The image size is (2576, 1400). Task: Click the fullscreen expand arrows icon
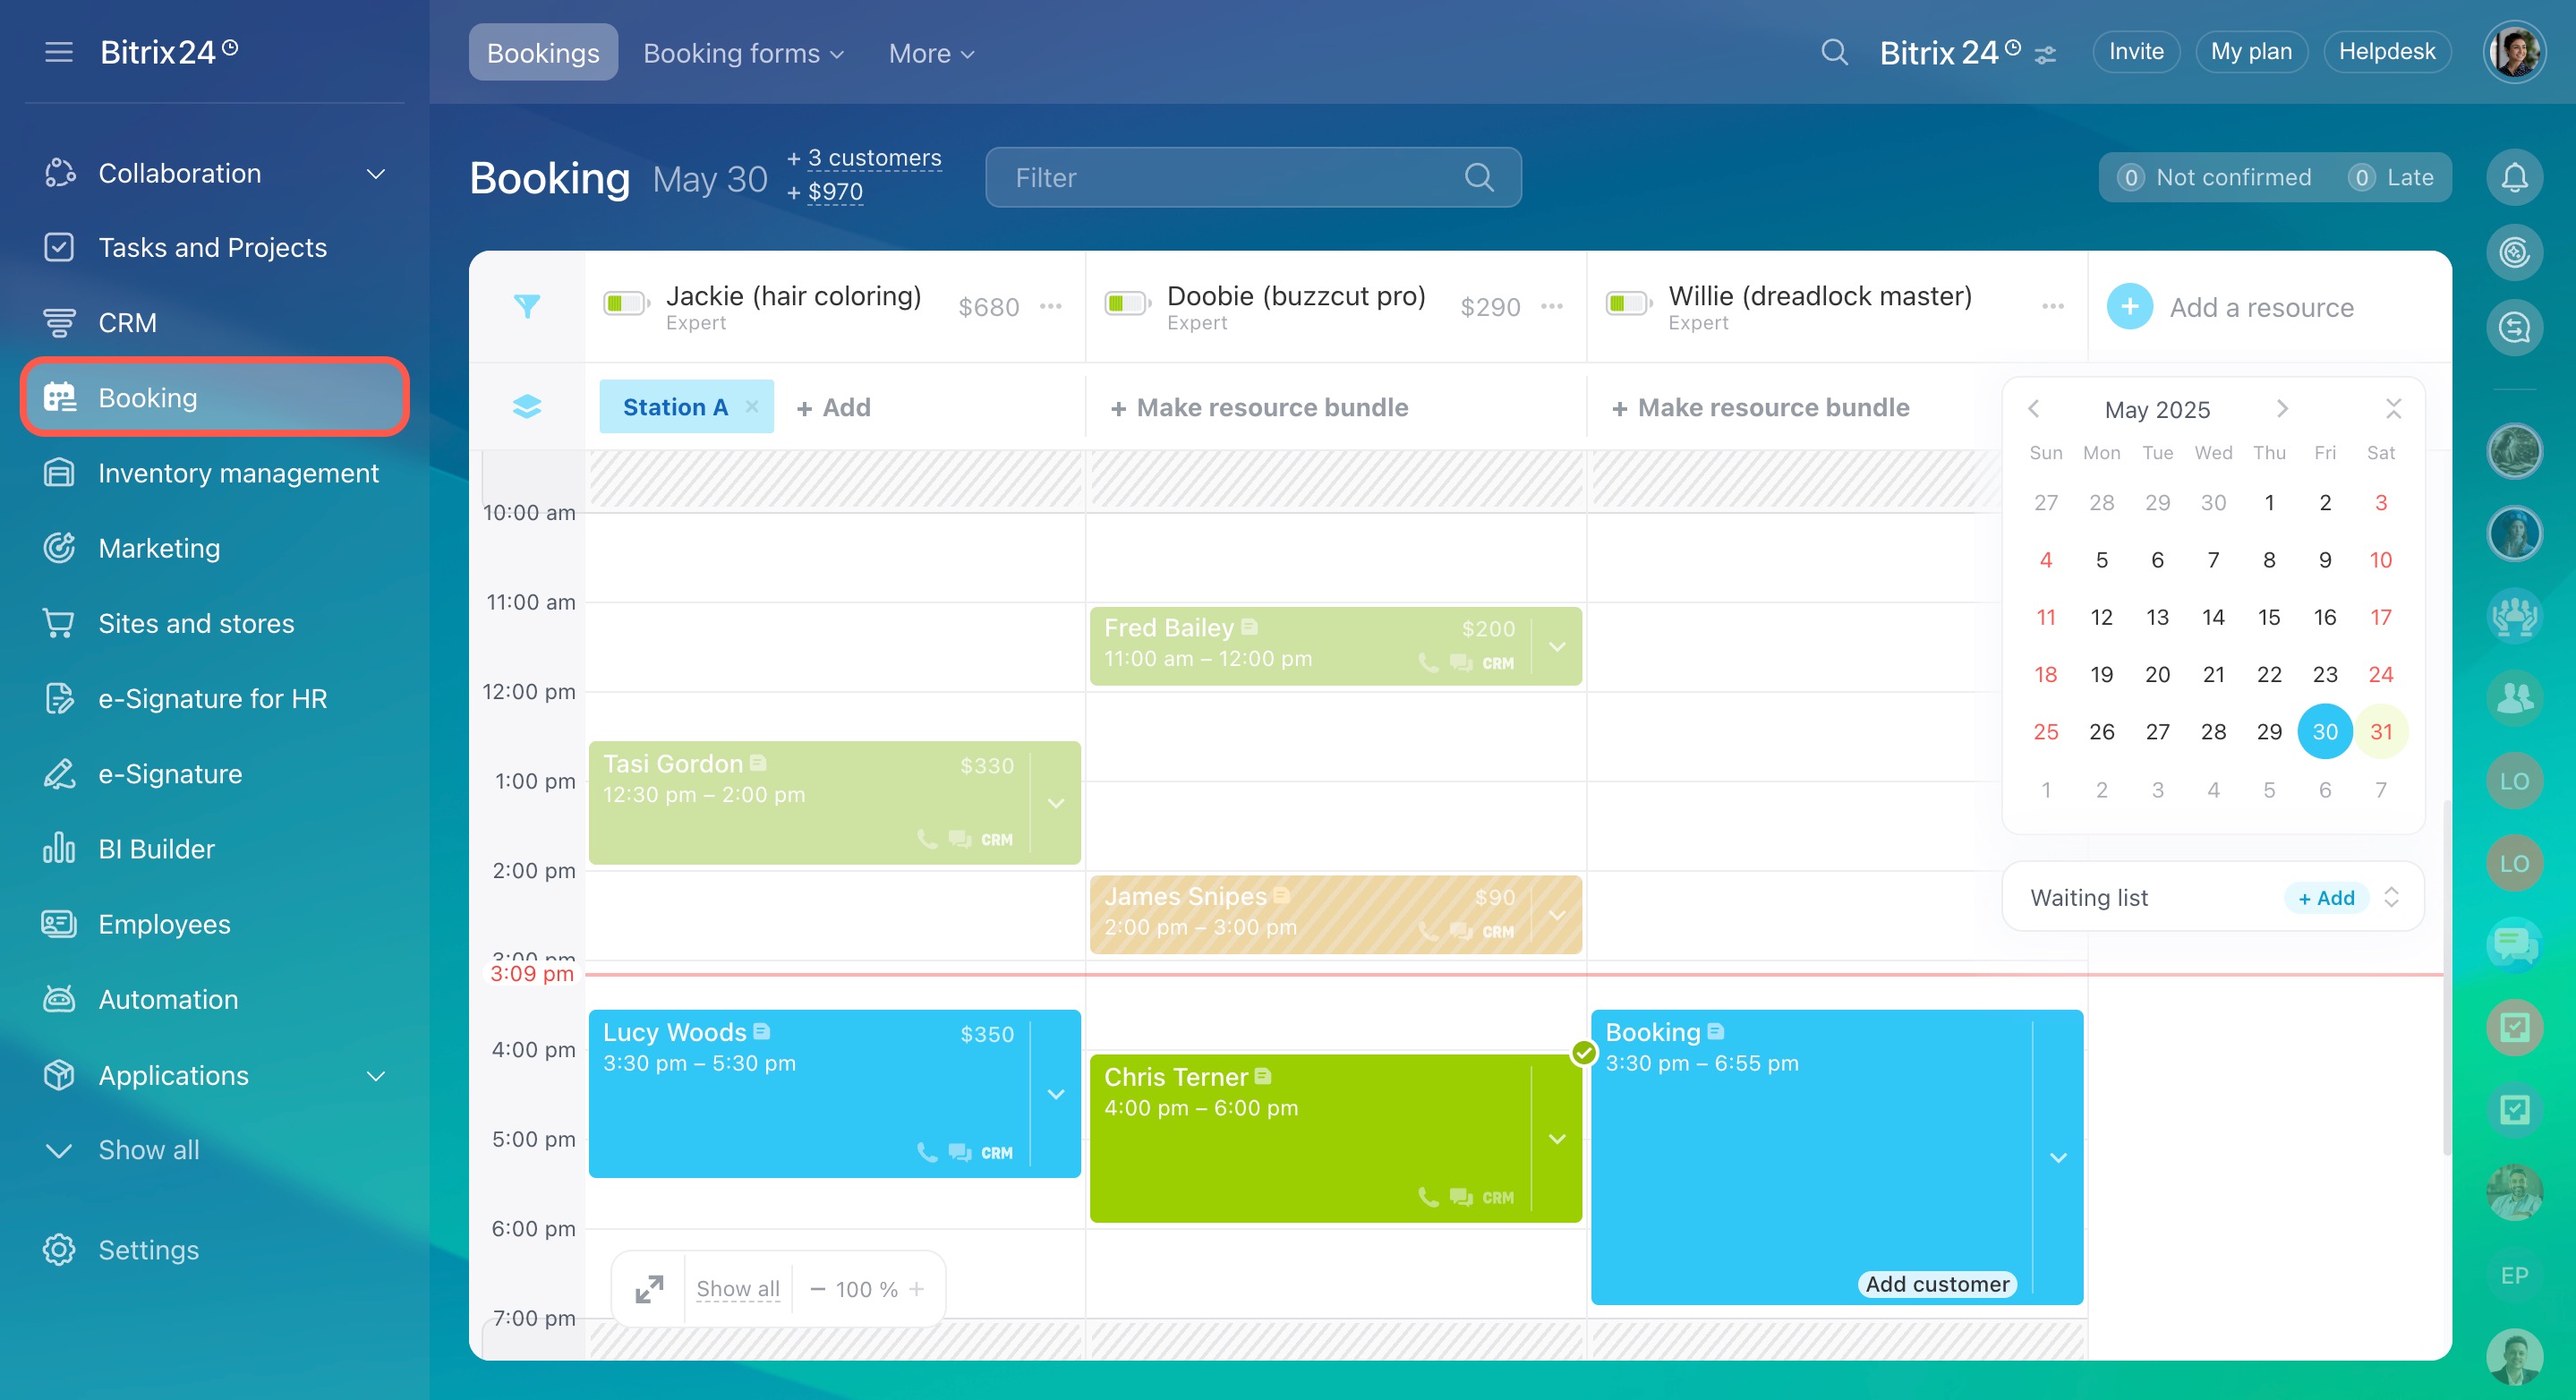649,1289
